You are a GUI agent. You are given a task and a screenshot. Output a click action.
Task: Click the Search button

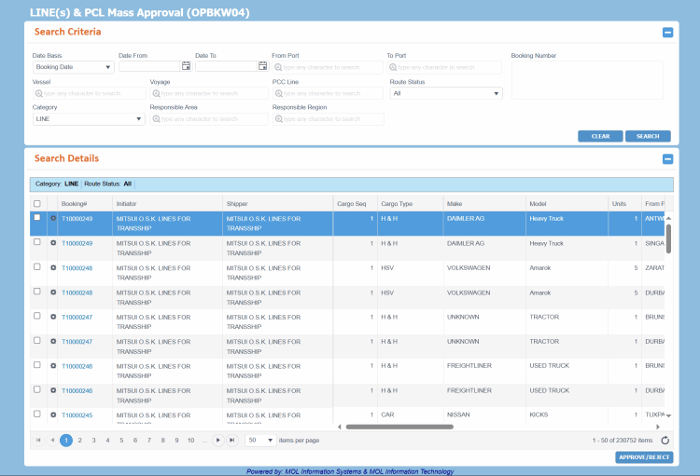647,136
